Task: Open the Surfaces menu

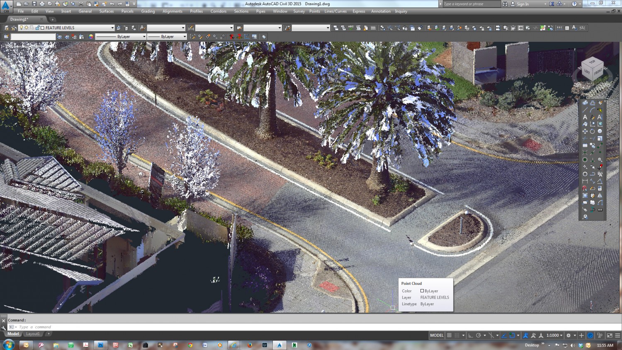Action: pyautogui.click(x=106, y=11)
